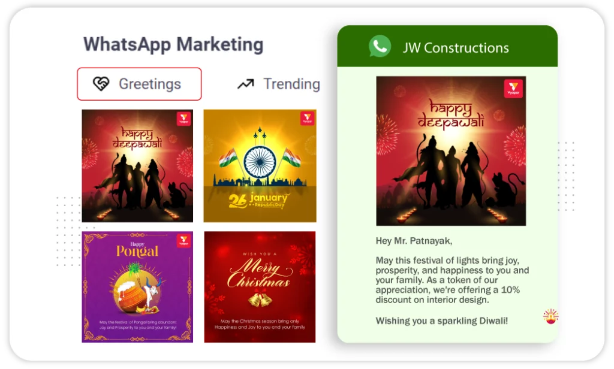Click the Diwali lamp emoji icon
Screen dimensions: 614x369
(550, 316)
